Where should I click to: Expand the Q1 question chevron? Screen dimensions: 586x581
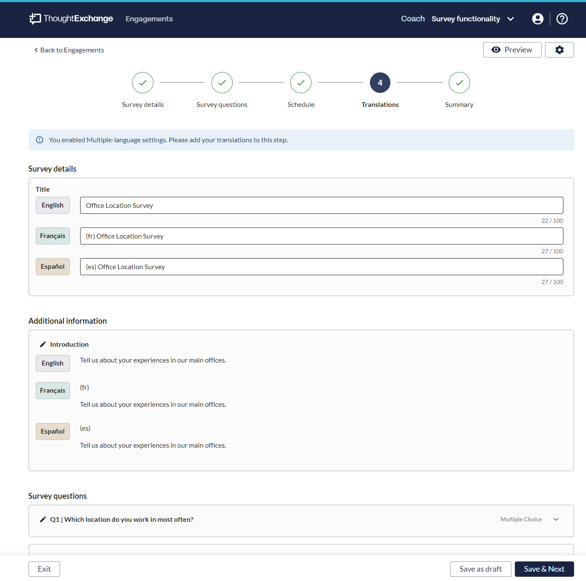556,519
